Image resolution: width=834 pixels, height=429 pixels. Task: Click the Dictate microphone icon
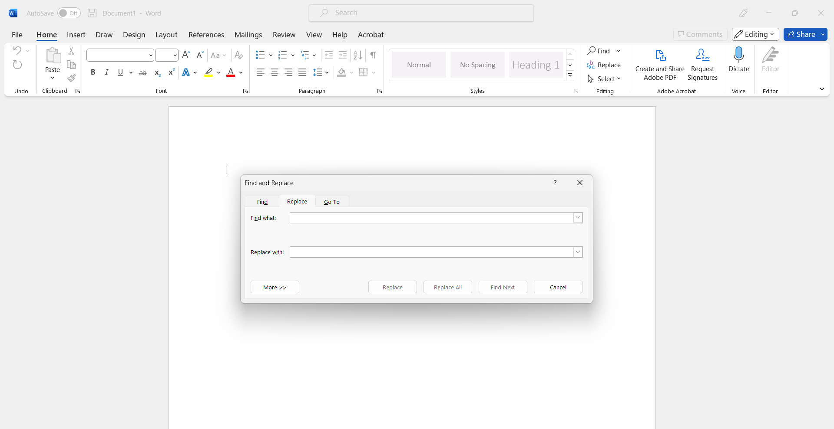pyautogui.click(x=738, y=56)
